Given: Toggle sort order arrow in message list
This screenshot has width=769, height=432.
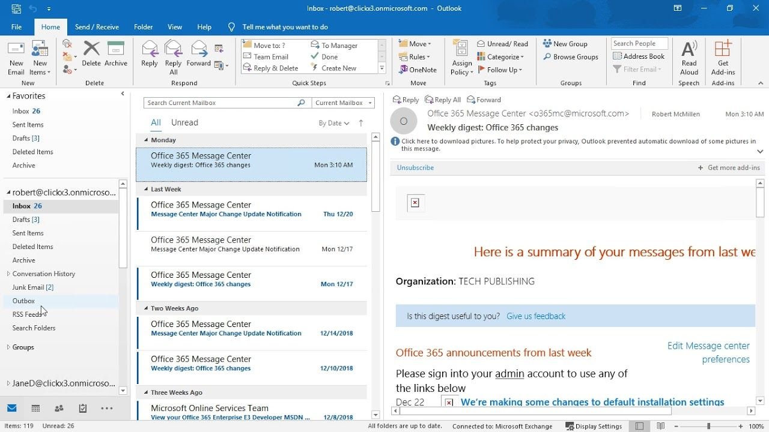Looking at the screenshot, I should (x=361, y=123).
